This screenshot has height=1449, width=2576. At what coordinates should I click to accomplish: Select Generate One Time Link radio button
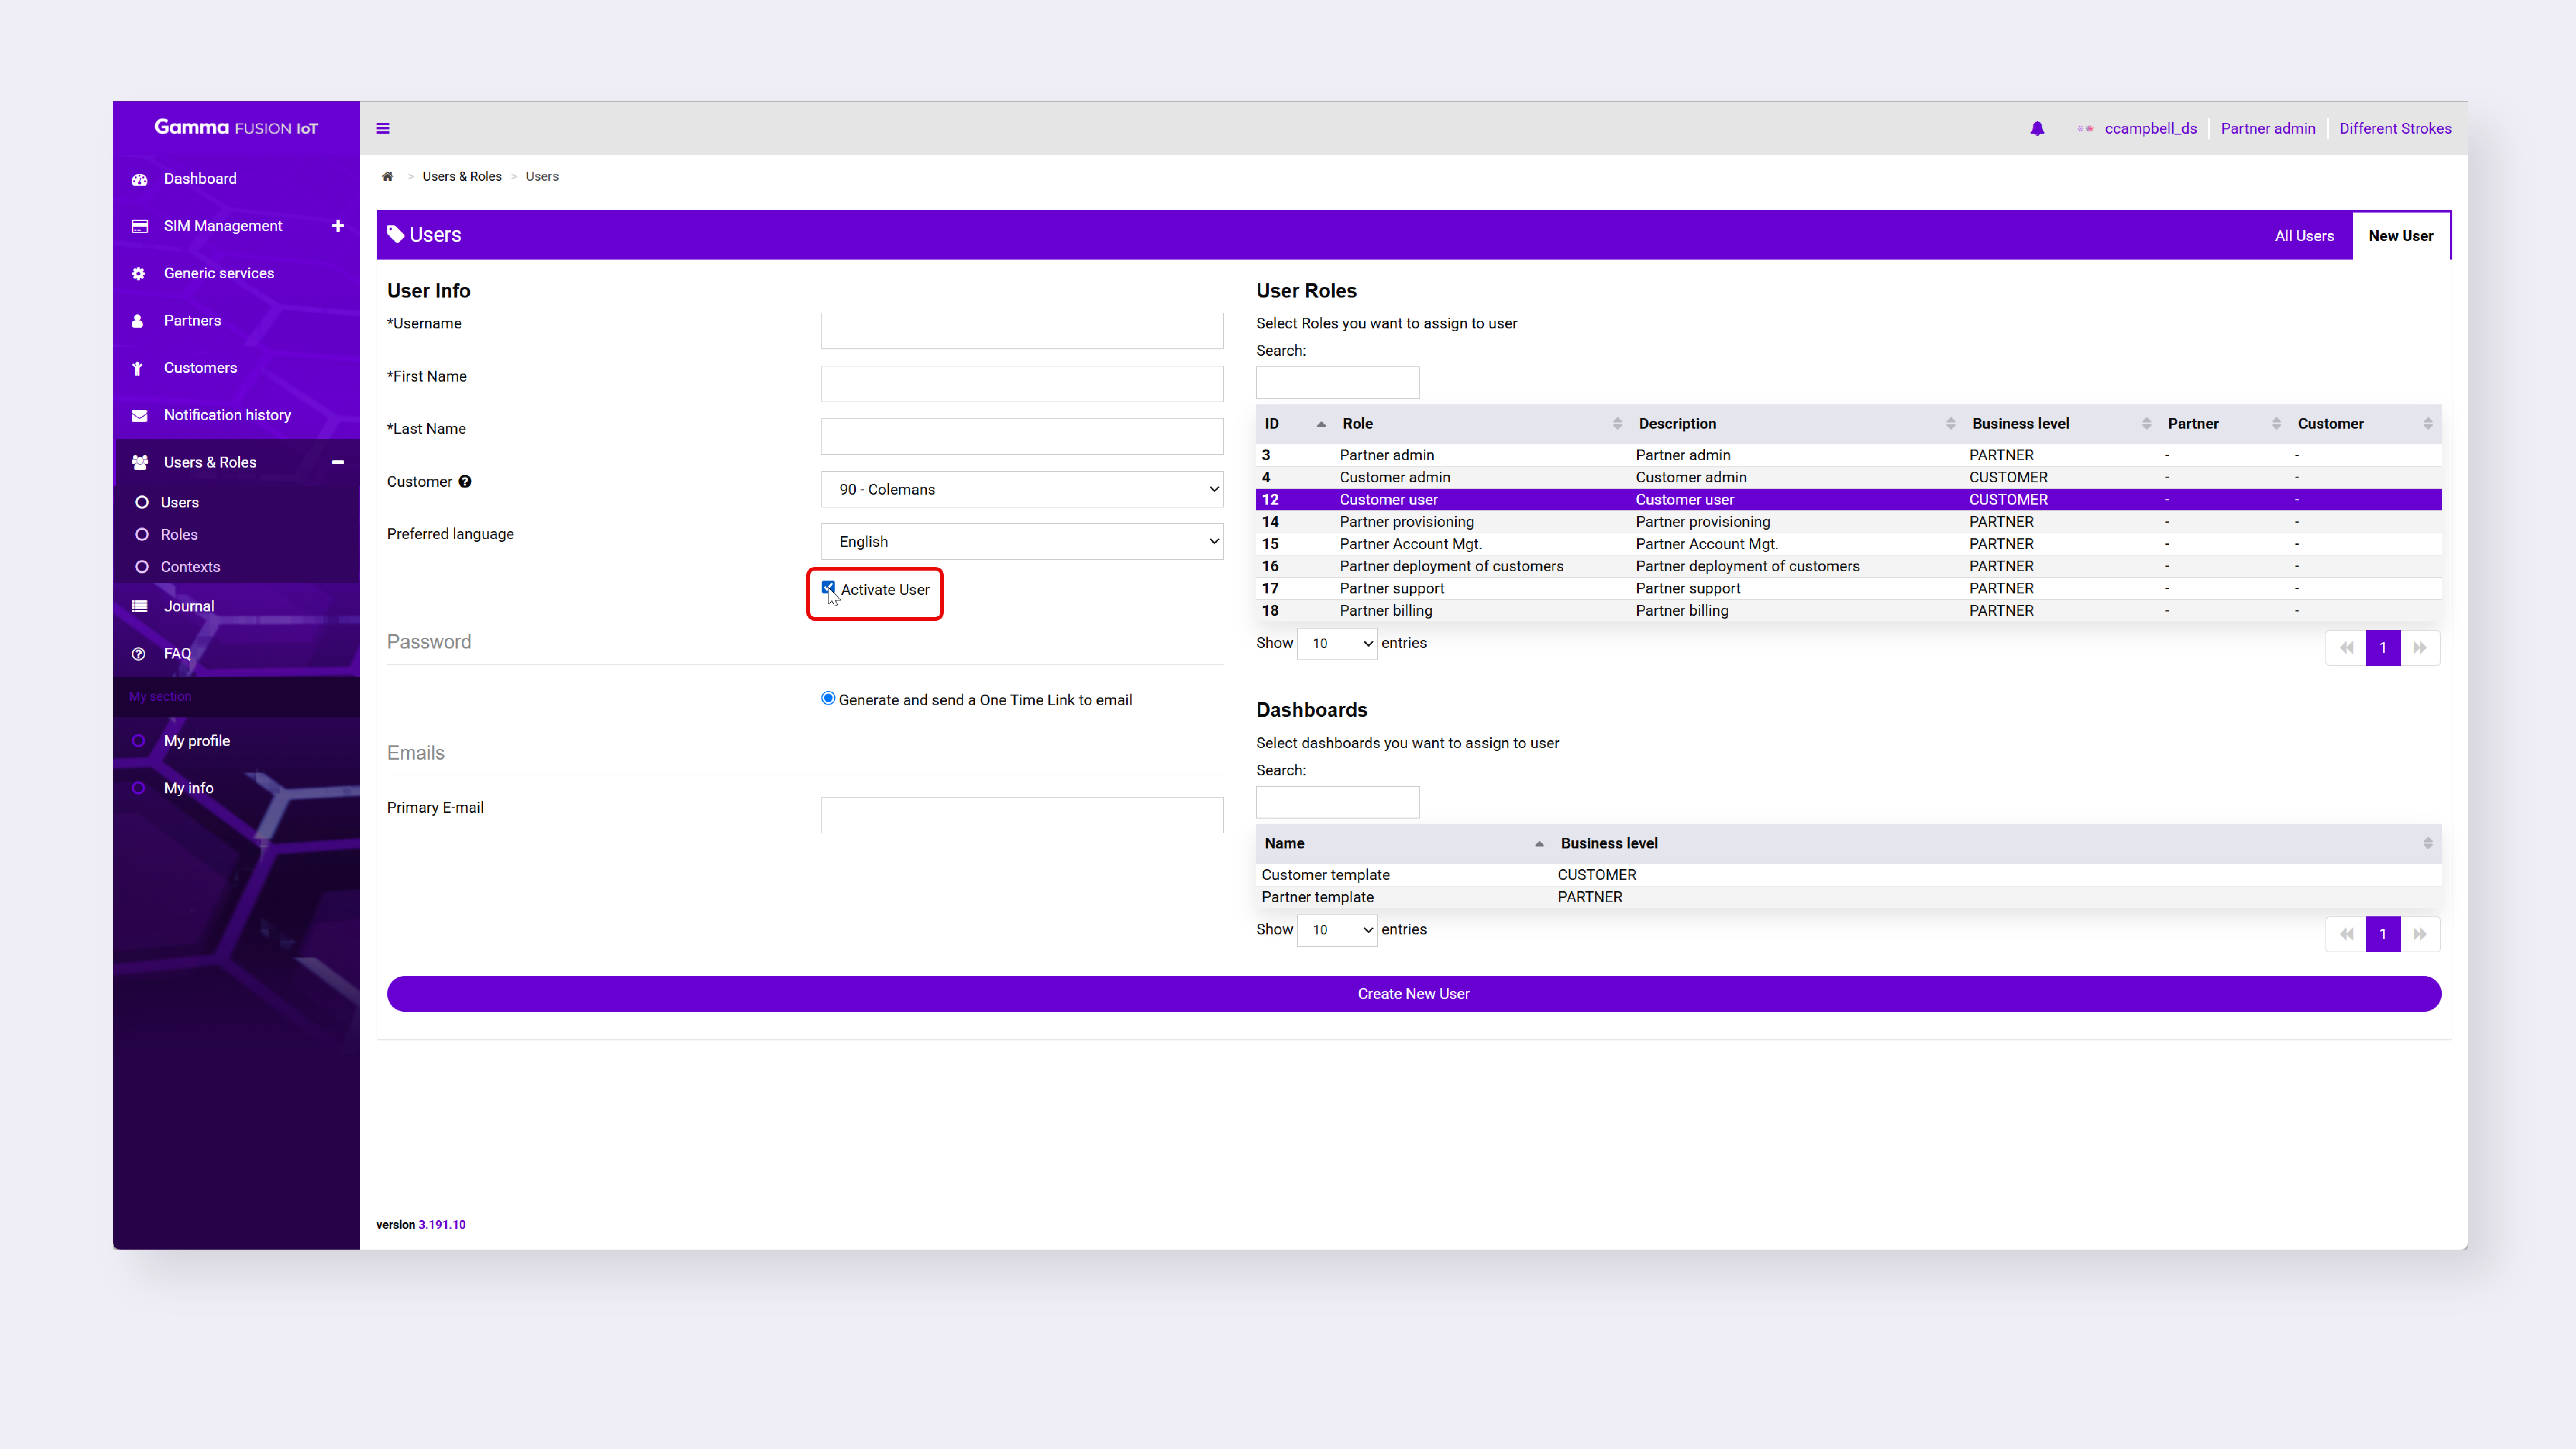click(x=828, y=698)
